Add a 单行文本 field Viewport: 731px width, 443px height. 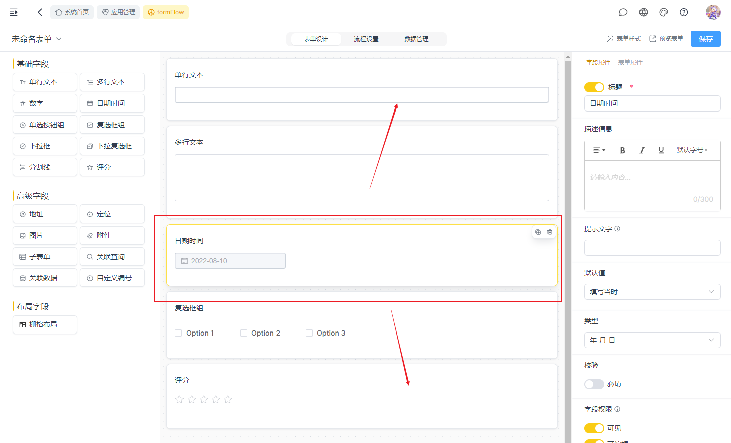[x=45, y=82]
